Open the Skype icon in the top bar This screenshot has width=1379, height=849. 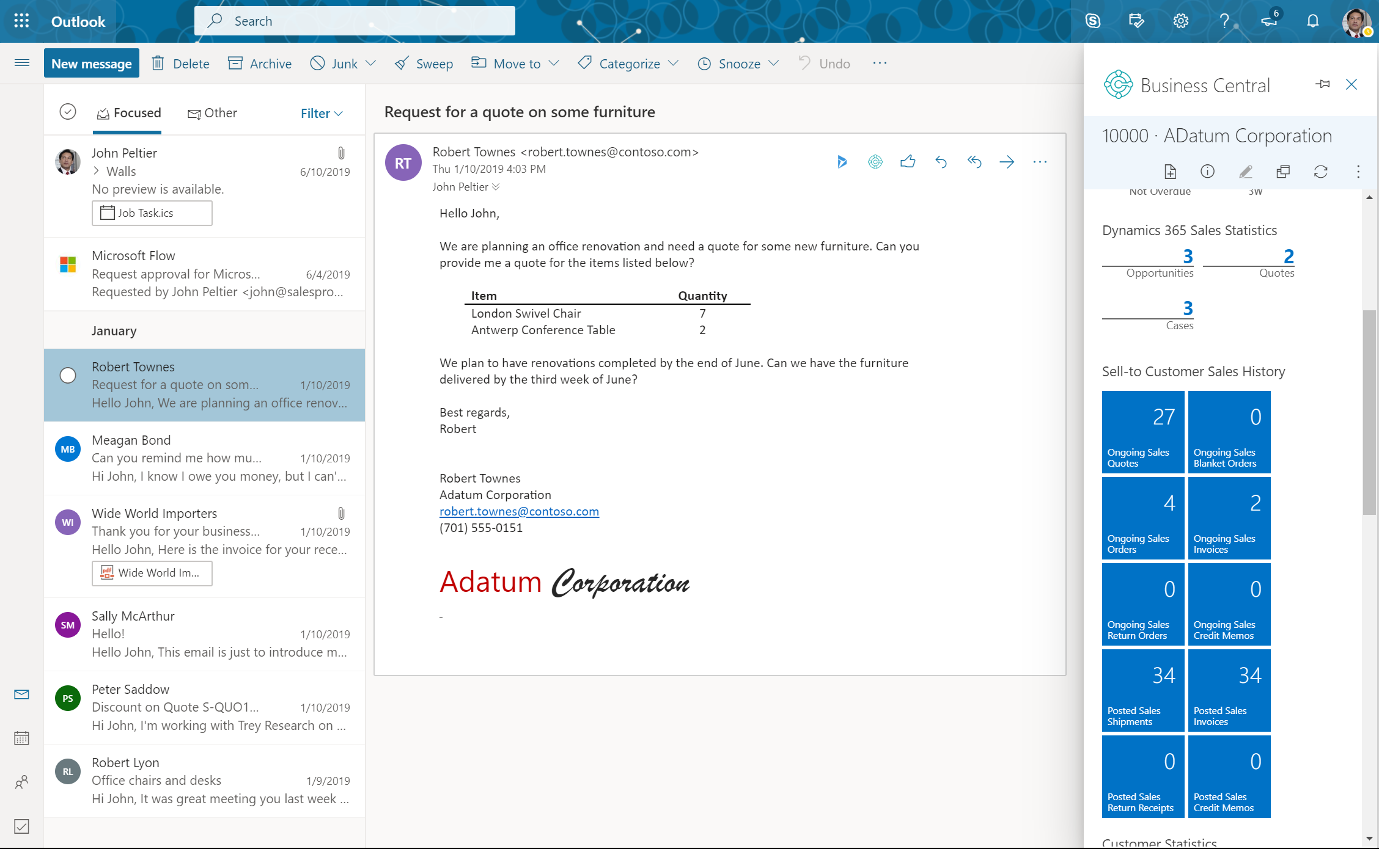pos(1092,20)
